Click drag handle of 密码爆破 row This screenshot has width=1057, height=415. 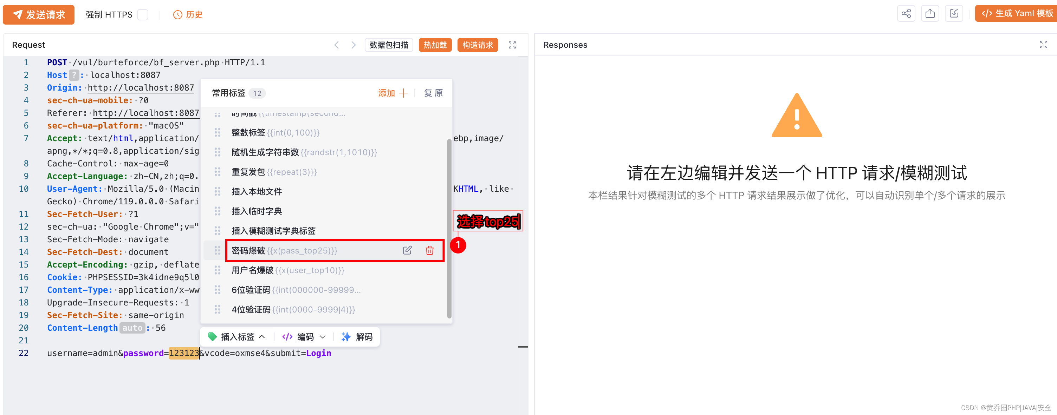tap(218, 251)
